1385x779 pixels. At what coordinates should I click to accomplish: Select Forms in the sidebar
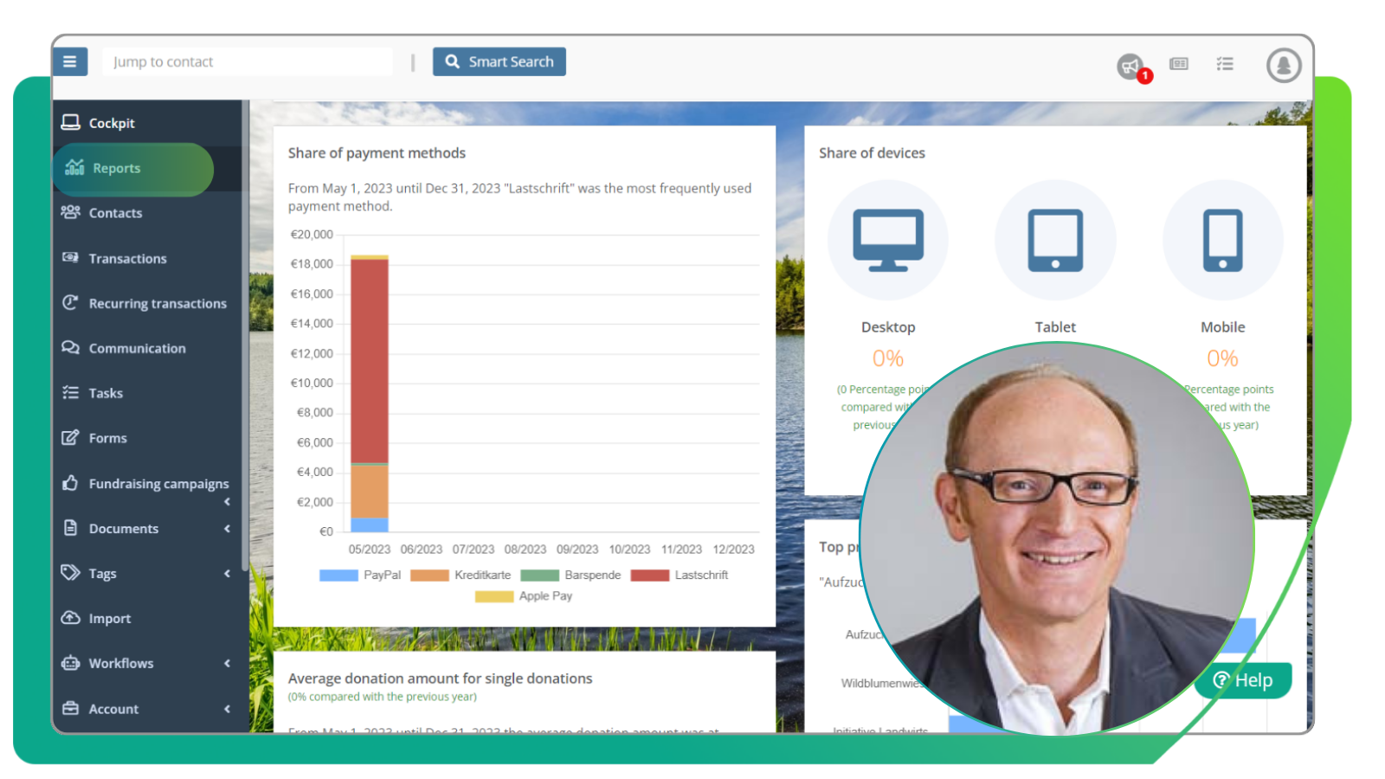[x=107, y=438]
